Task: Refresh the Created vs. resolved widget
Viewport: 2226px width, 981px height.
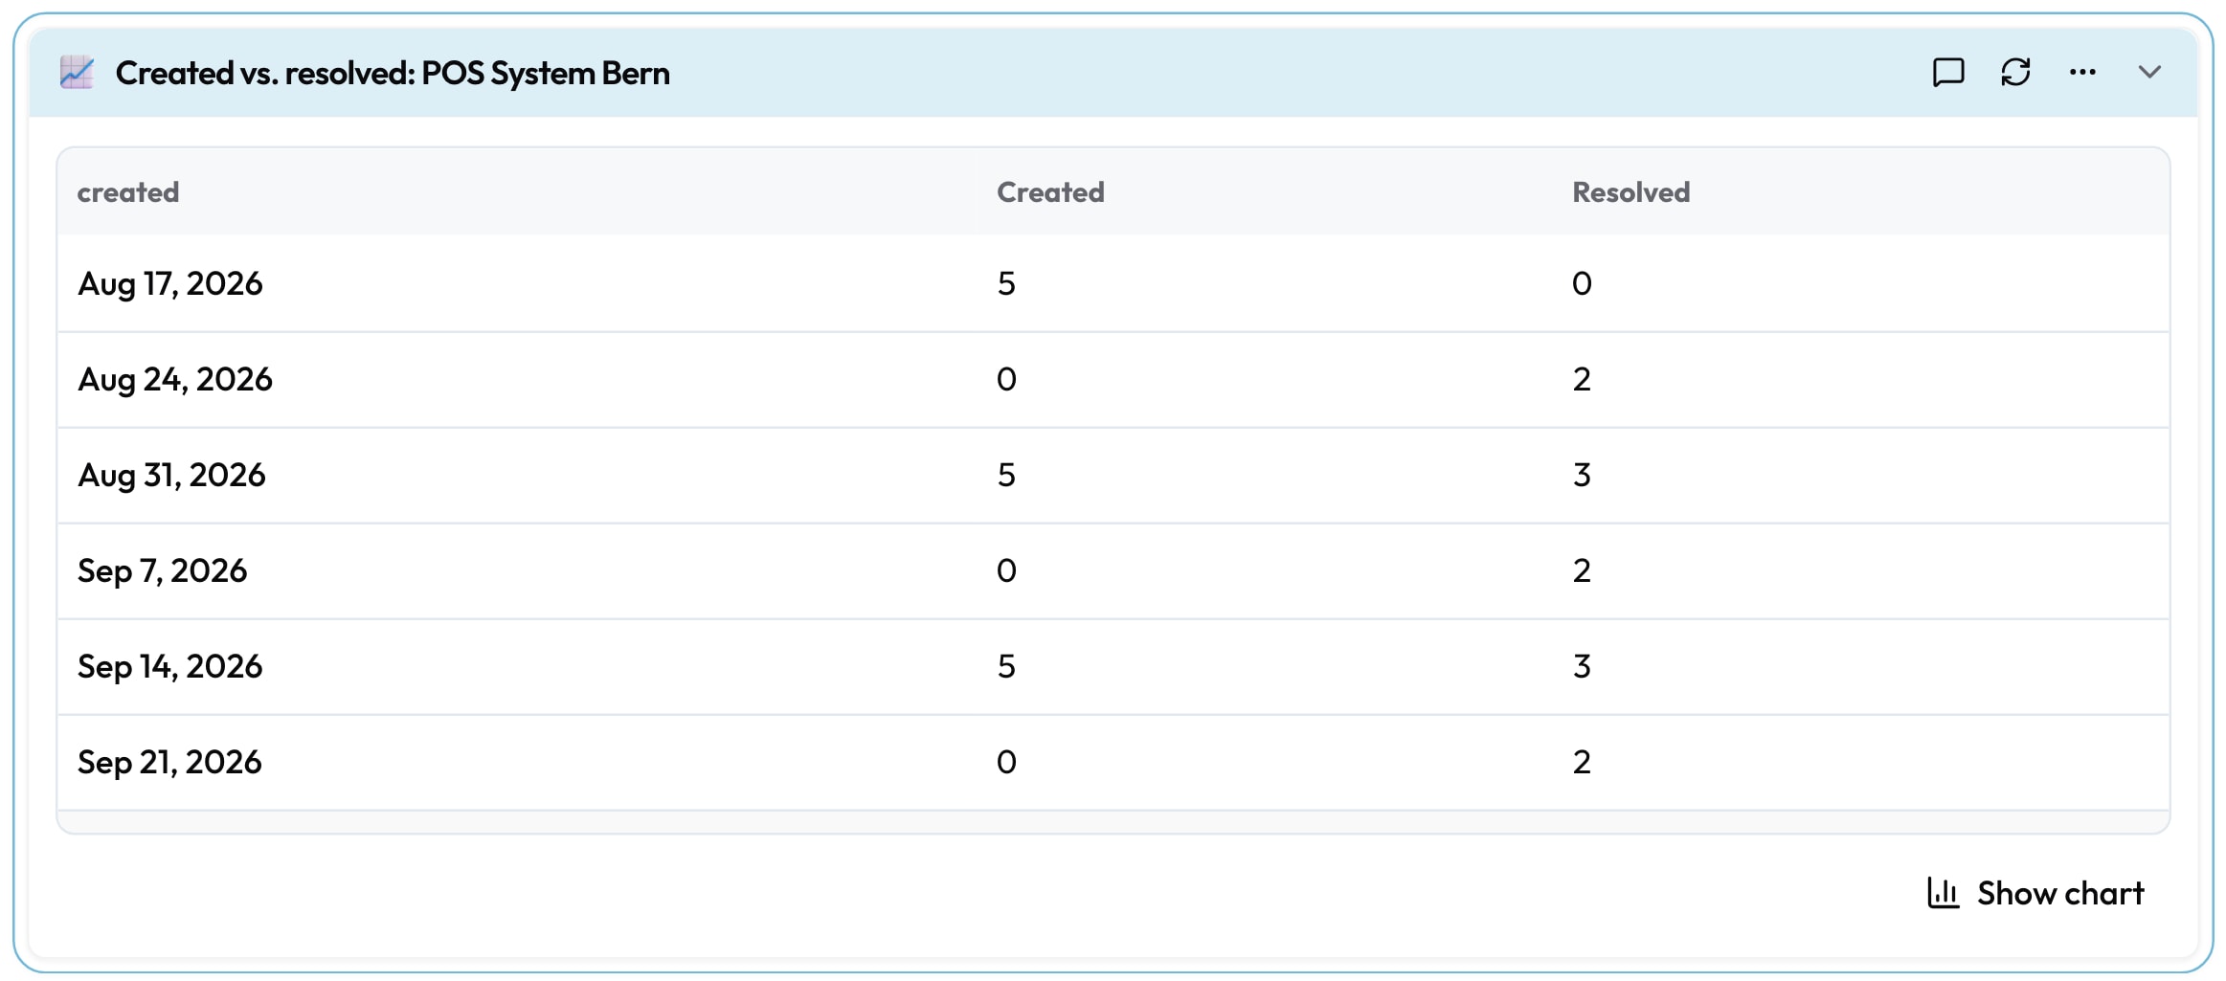Action: click(x=2015, y=73)
